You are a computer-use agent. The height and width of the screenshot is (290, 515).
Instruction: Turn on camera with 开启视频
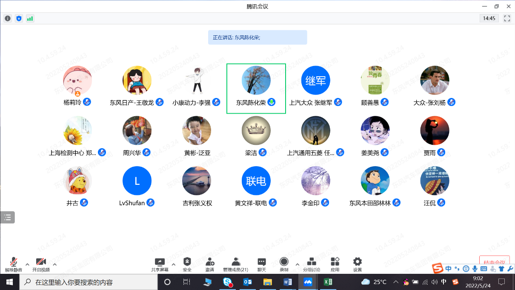pyautogui.click(x=41, y=264)
